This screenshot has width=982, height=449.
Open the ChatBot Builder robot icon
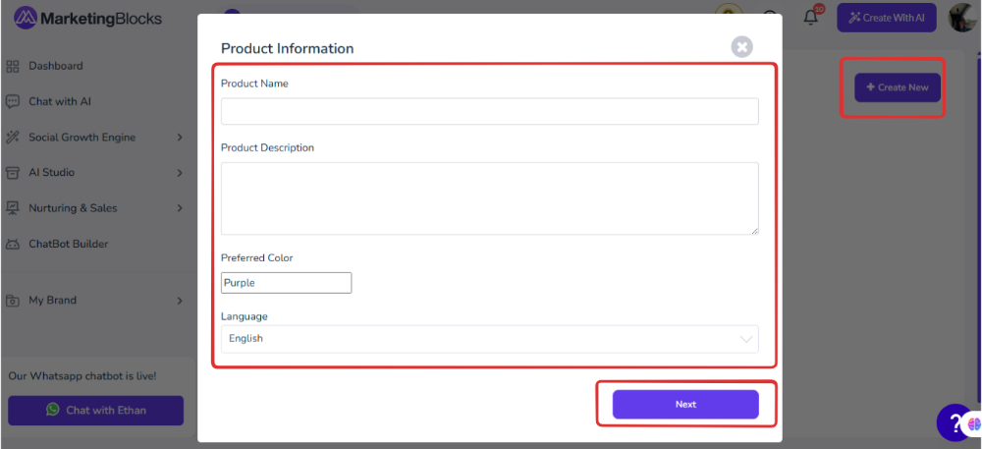tap(13, 245)
